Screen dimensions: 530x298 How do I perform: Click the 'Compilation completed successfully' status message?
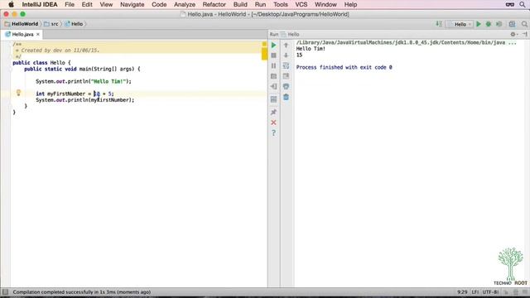(x=81, y=292)
